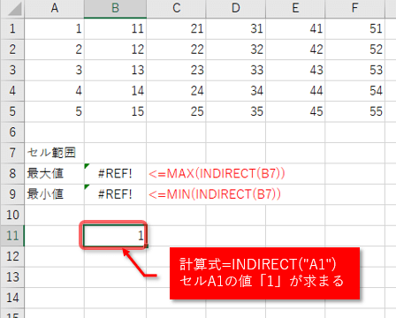
Task: Click cell D2 containing 32
Action: pos(236,49)
